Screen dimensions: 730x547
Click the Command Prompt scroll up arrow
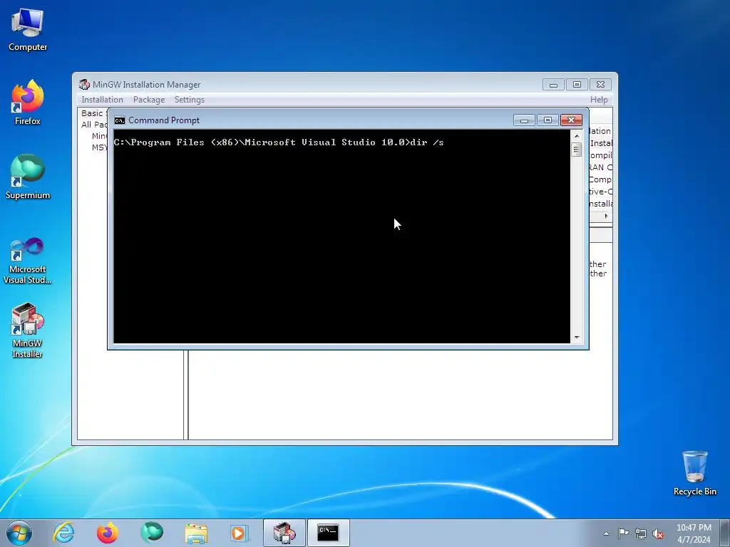(x=577, y=136)
